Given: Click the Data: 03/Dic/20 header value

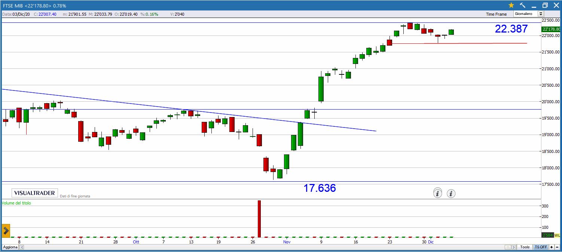Looking at the screenshot, I should [x=16, y=14].
